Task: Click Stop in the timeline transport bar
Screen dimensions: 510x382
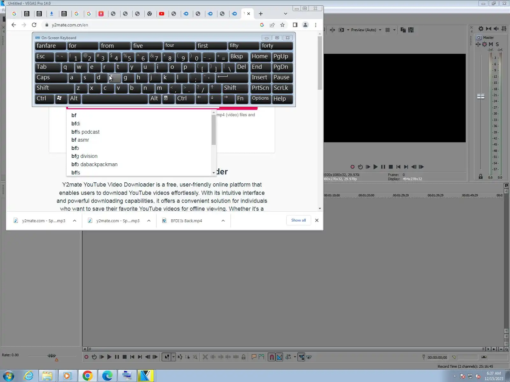Action: [125, 357]
